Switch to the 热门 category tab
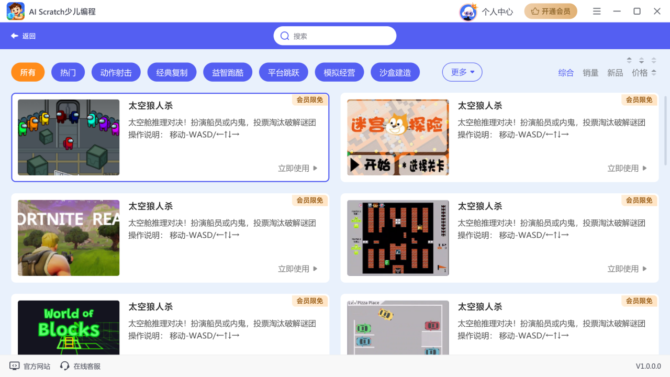The width and height of the screenshot is (670, 377). pos(68,72)
